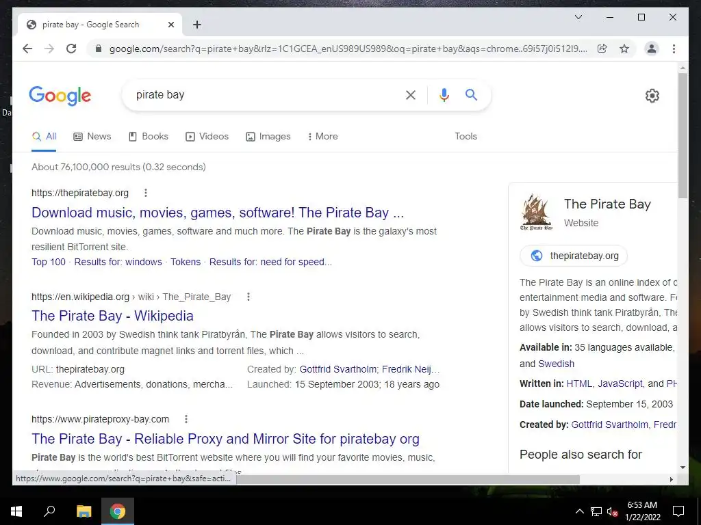Open the Windows Start menu
Screen dimensions: 701x525
point(16,511)
